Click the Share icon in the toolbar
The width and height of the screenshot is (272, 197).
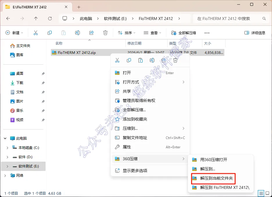click(91, 33)
